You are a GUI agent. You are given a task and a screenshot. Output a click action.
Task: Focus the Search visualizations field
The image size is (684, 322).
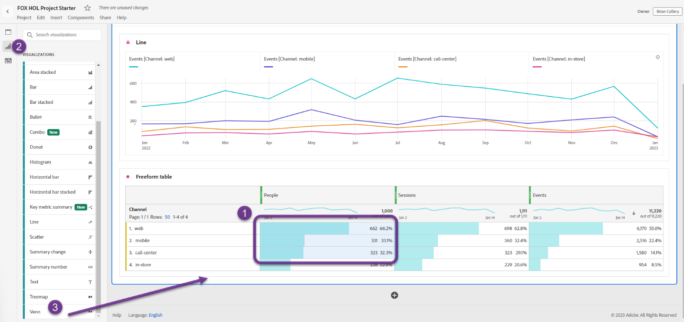point(62,35)
